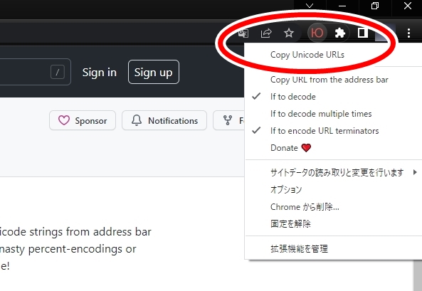
Task: Toggle the side panel icon
Action: point(362,33)
